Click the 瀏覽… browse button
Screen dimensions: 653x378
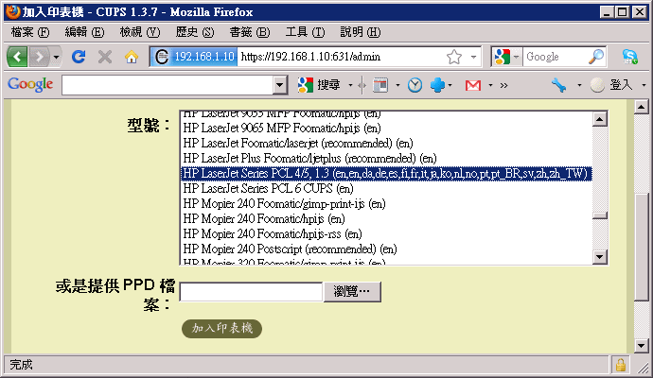click(352, 291)
